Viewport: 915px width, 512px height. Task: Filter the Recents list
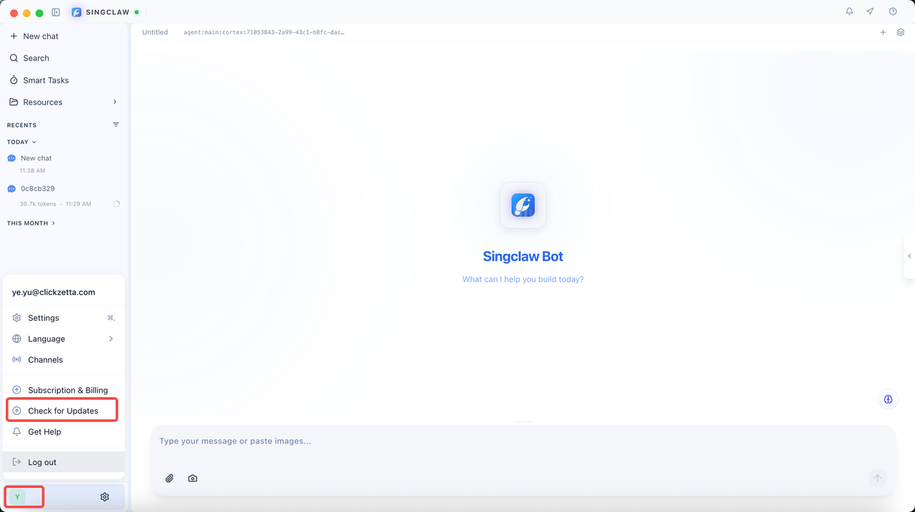pos(116,125)
